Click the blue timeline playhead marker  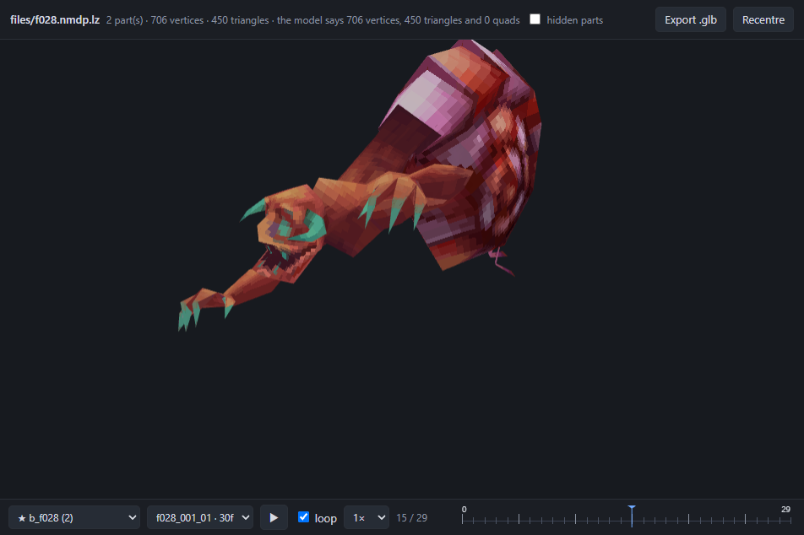point(632,516)
